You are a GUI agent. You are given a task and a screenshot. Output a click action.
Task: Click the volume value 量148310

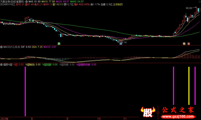(x=58, y=5)
